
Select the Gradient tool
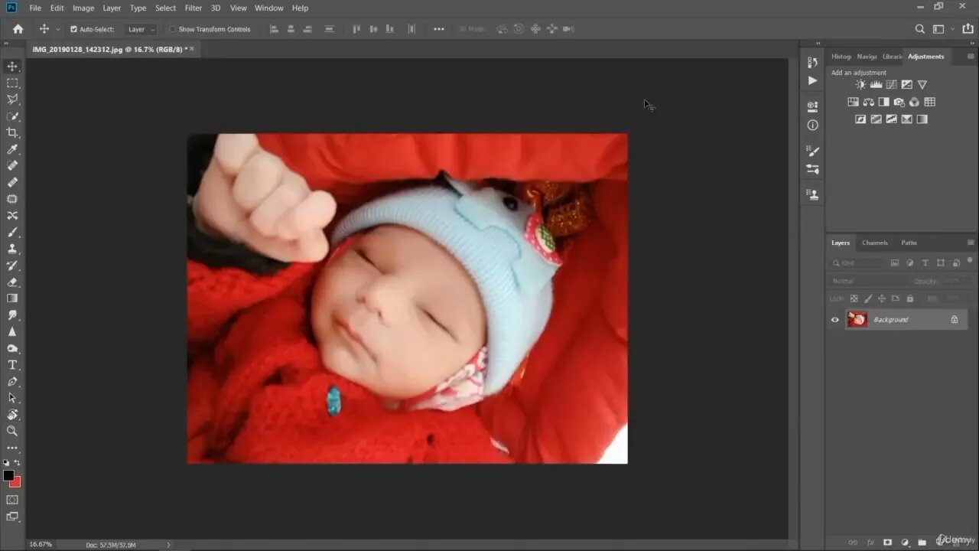click(x=12, y=298)
